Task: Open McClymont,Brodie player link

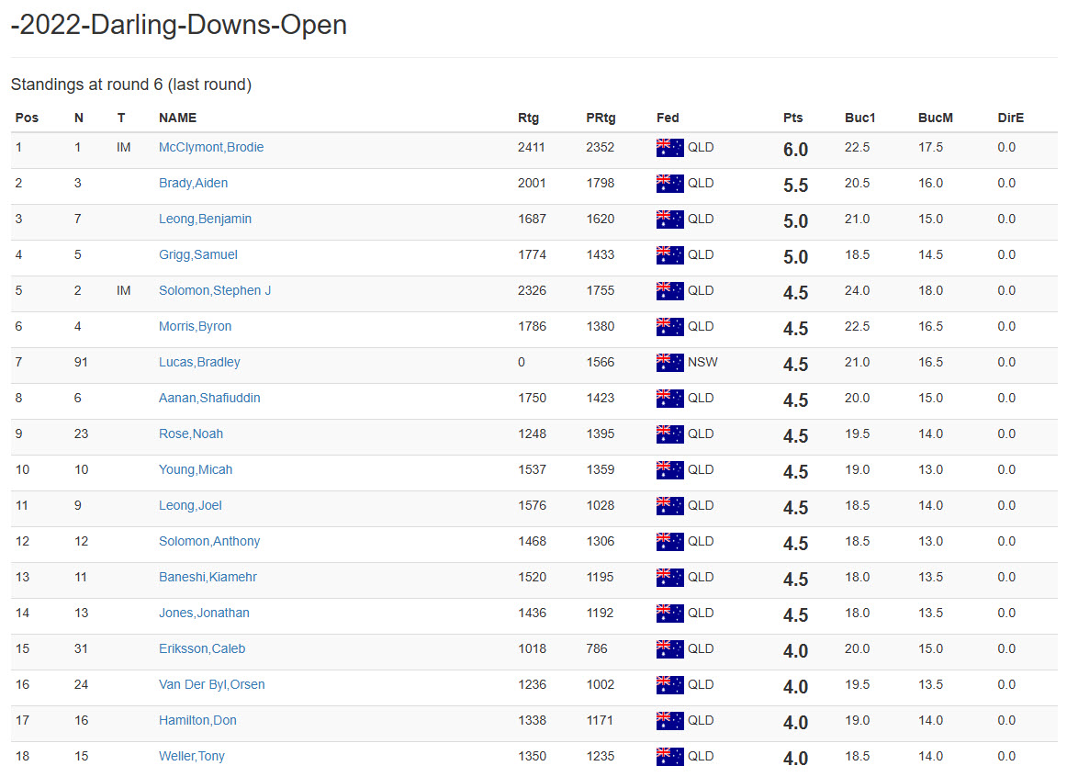Action: pos(211,148)
